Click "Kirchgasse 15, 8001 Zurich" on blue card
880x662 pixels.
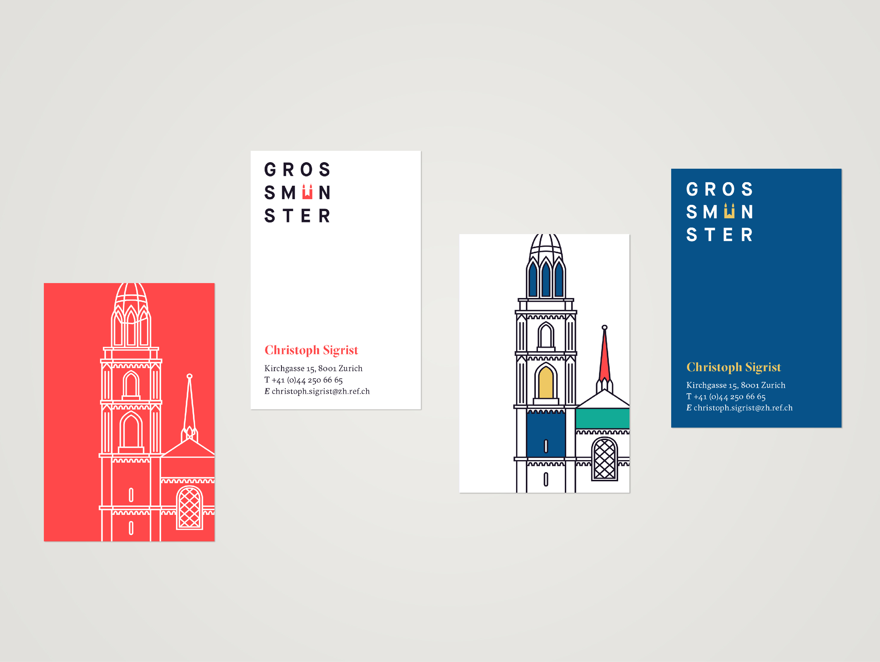point(736,385)
